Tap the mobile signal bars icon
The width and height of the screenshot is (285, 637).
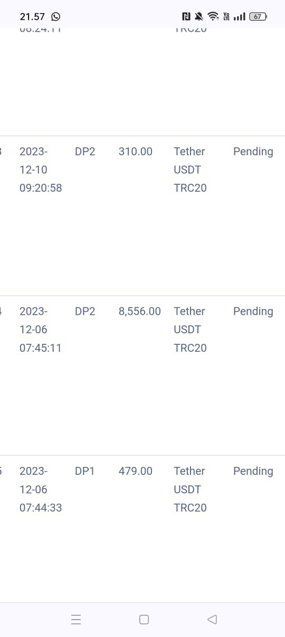[x=240, y=16]
